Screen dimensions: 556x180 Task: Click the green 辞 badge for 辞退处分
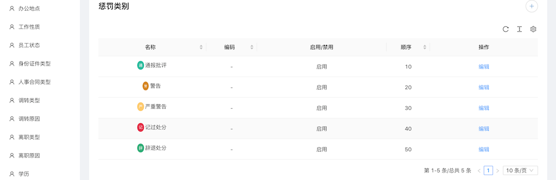tap(140, 148)
